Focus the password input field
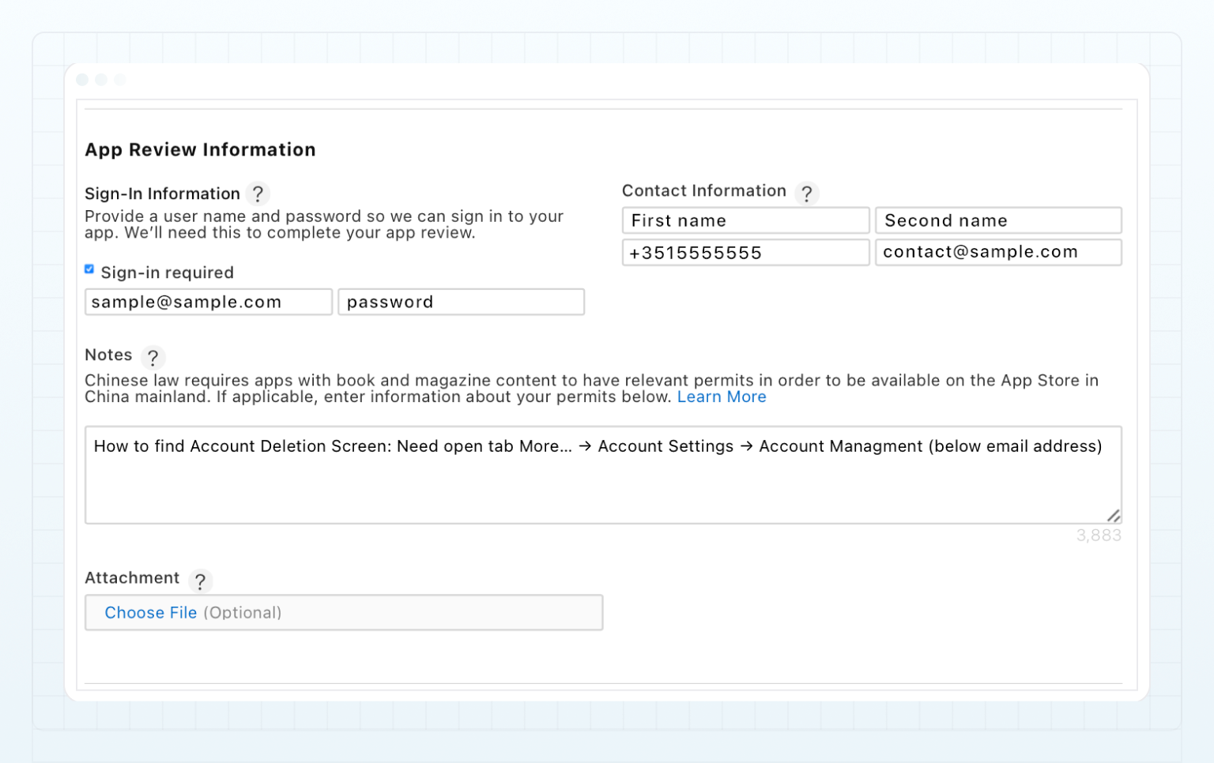Viewport: 1214px width, 763px height. pyautogui.click(x=461, y=302)
